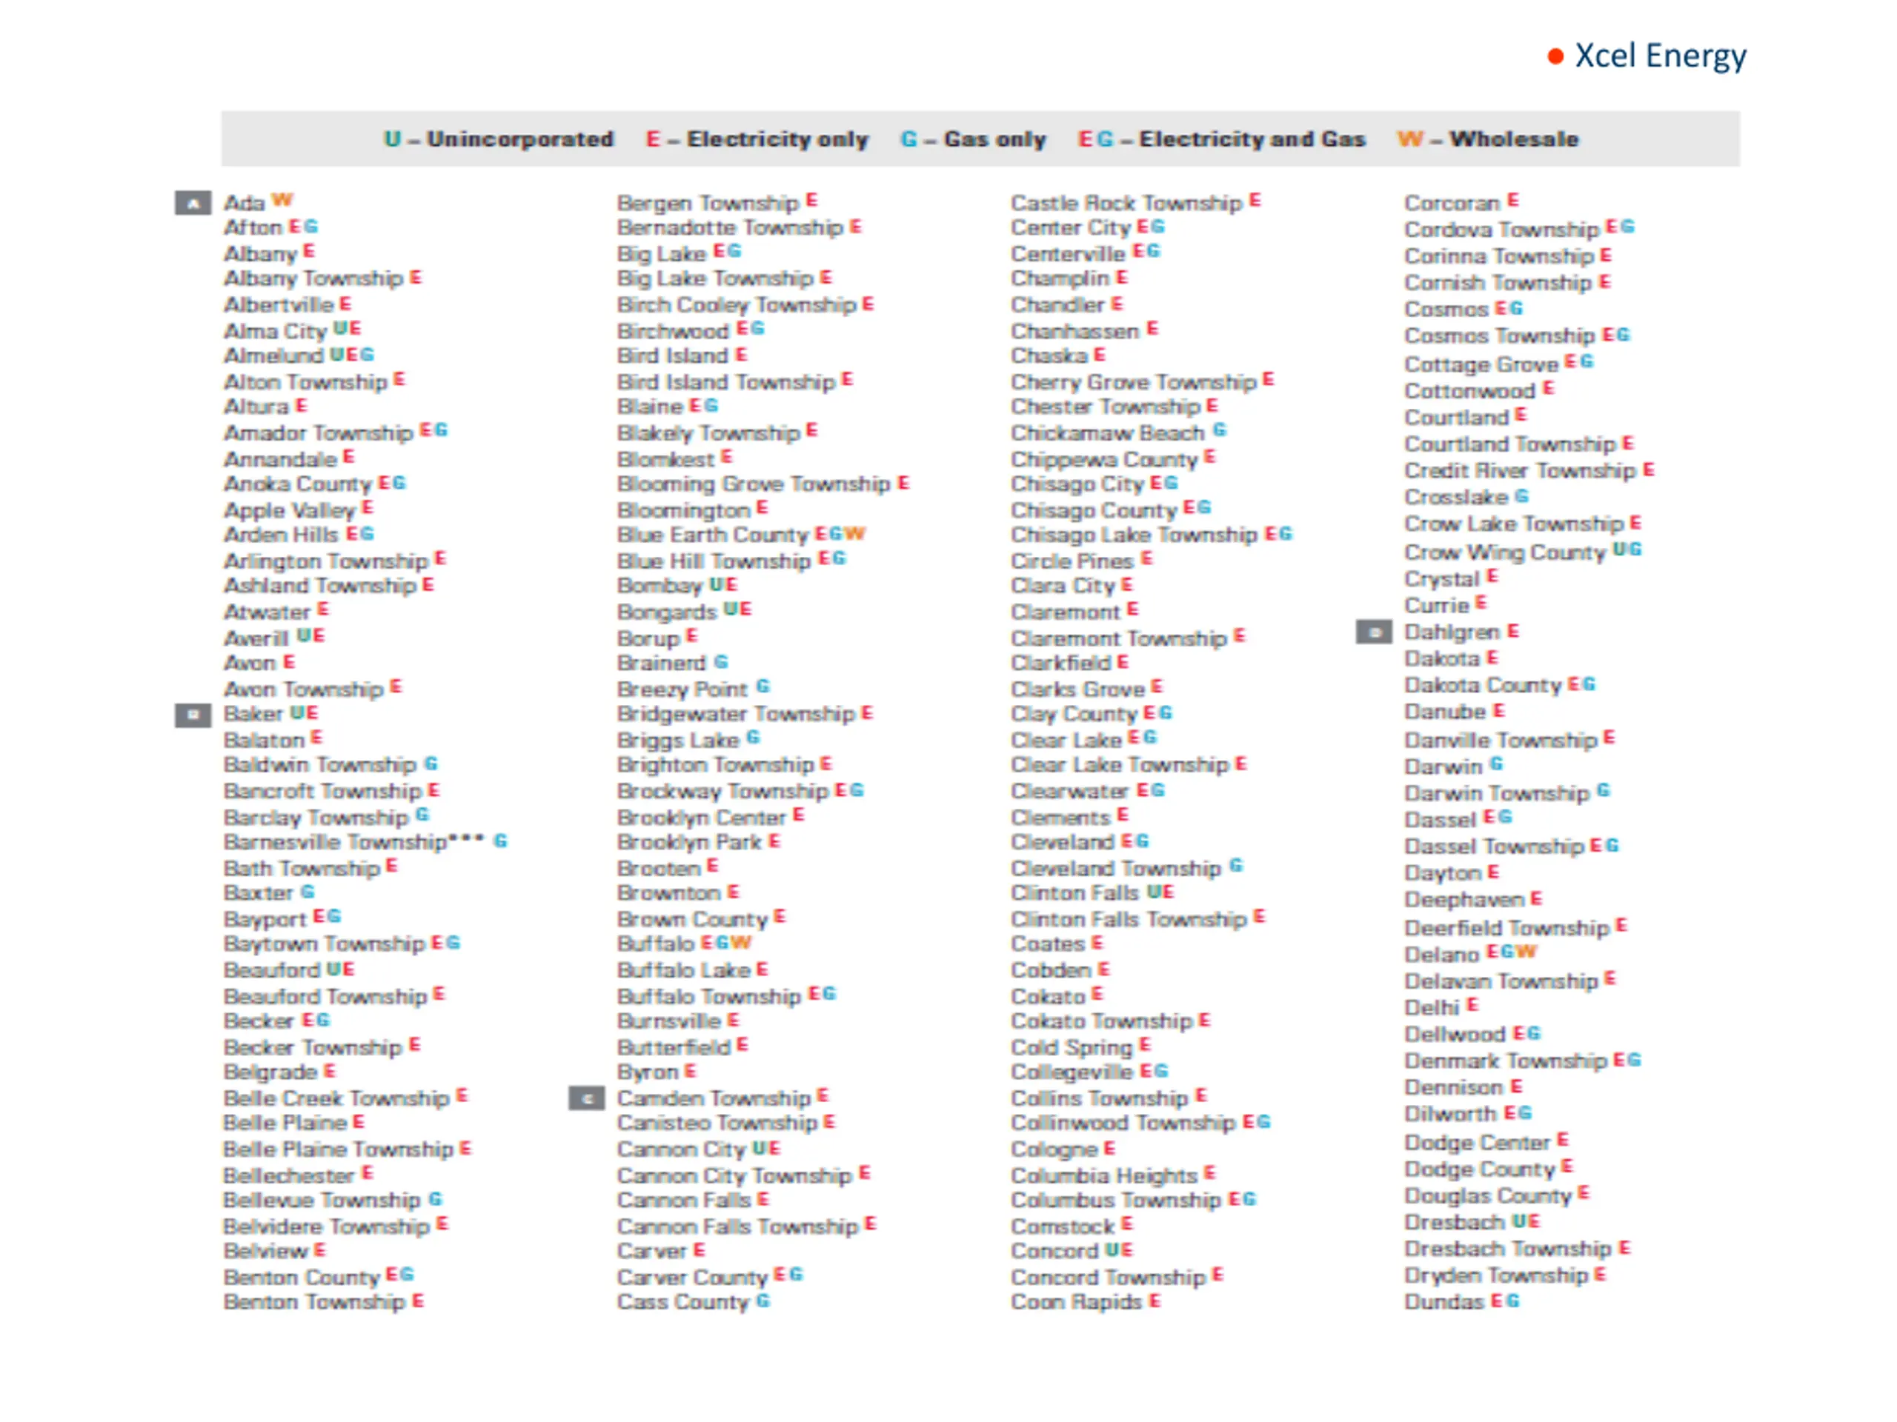This screenshot has height=1422, width=1897.
Task: Click the Coon Rapids entry
Action: click(x=1076, y=1301)
